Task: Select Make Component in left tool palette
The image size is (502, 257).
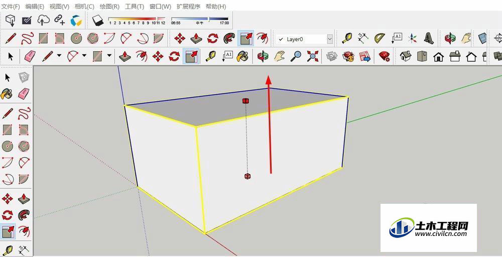Action: [x=24, y=77]
